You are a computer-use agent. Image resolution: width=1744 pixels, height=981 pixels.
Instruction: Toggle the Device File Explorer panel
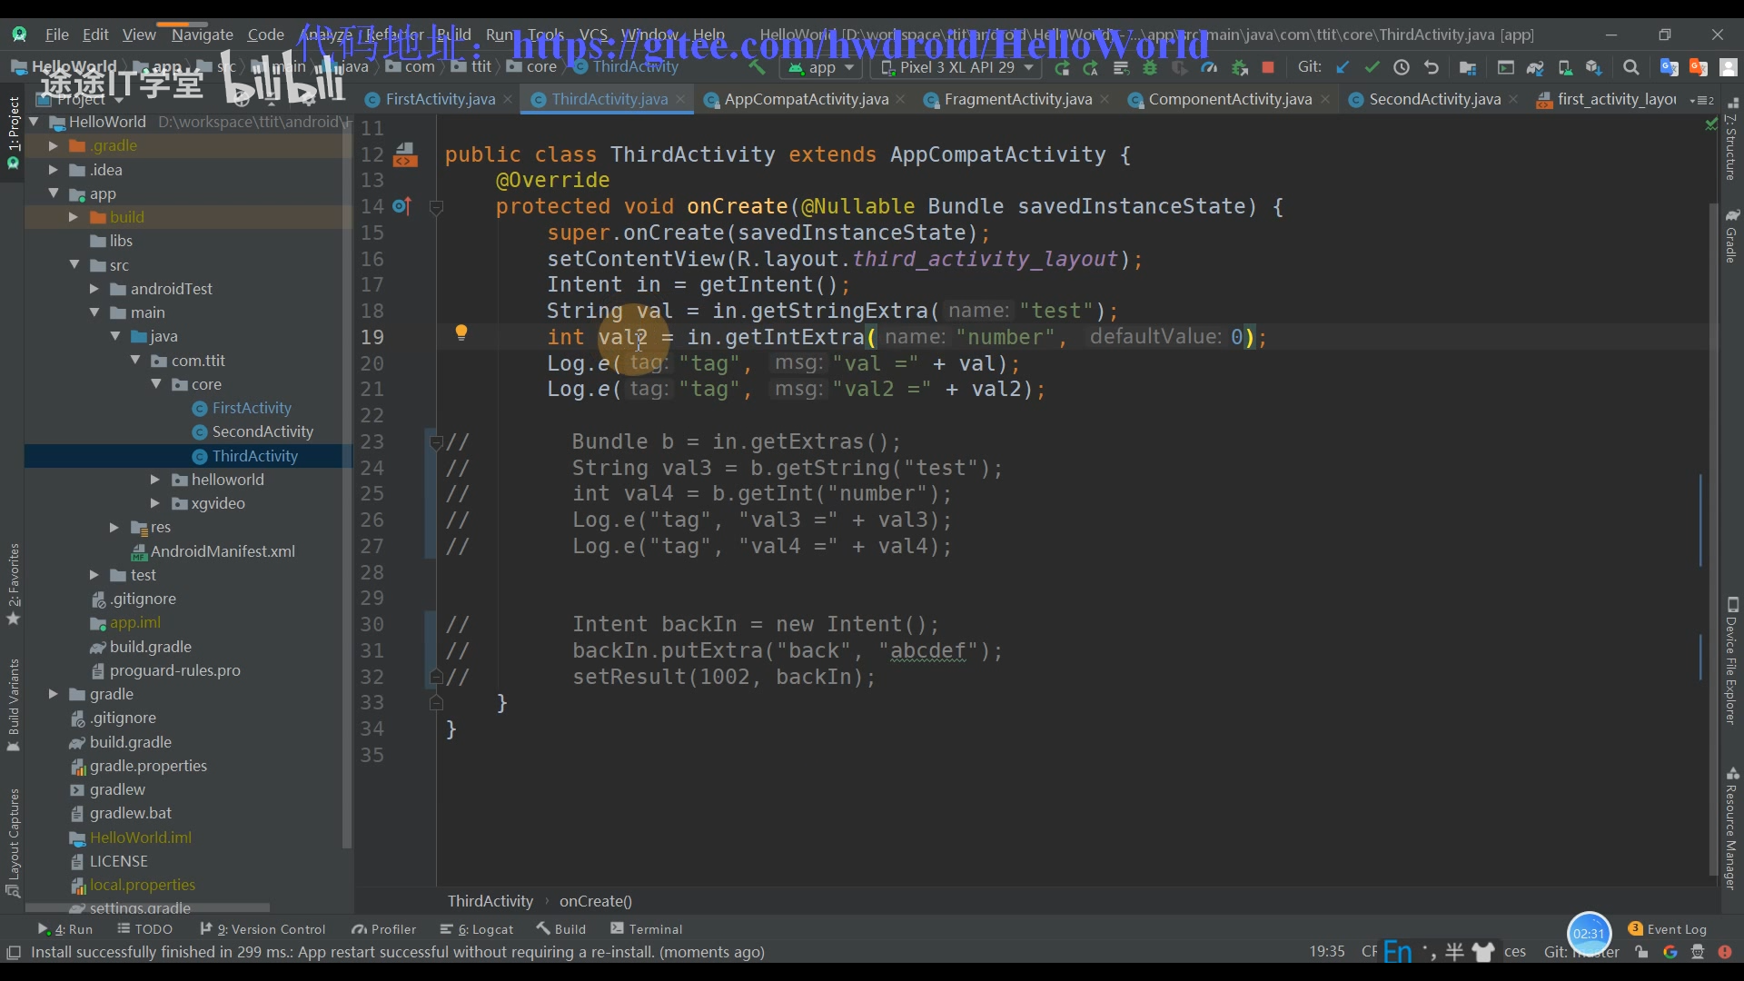(x=1731, y=660)
